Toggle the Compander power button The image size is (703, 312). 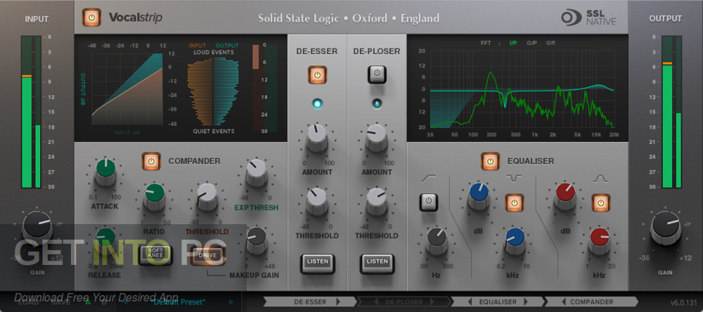[x=151, y=161]
